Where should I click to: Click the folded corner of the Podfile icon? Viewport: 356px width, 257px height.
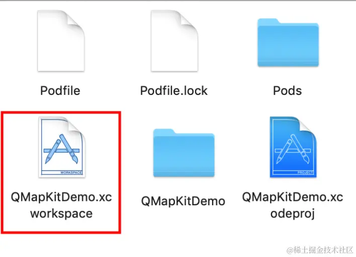75,21
